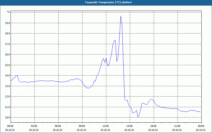Click the 19,0 y-axis label
The width and height of the screenshot is (212, 133).
coord(8,23)
